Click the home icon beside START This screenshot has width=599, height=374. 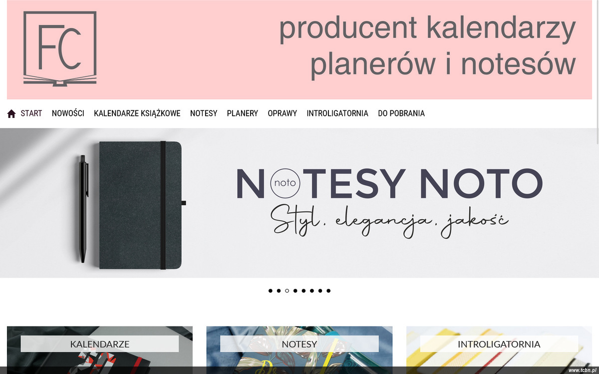tap(11, 114)
